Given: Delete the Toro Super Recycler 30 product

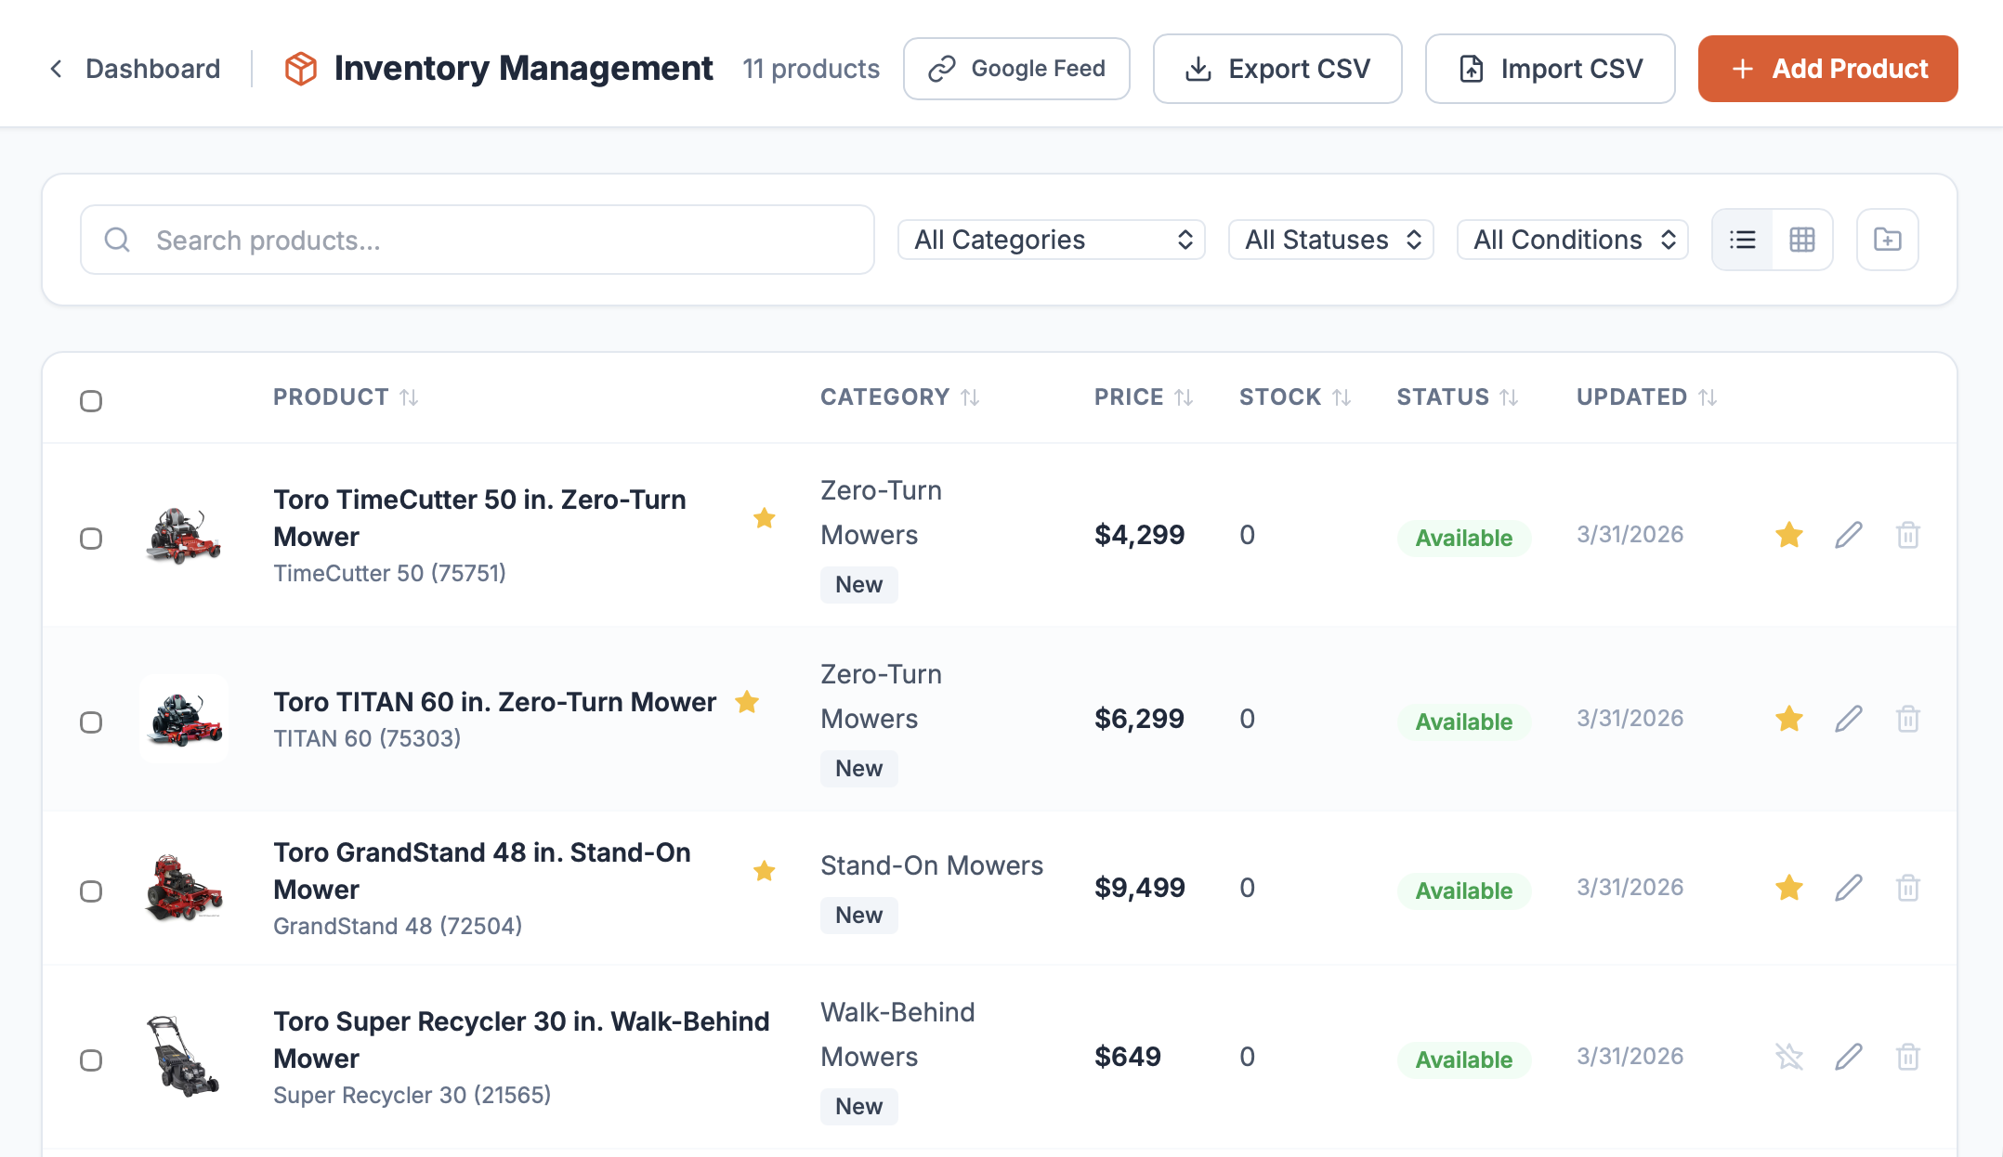Looking at the screenshot, I should click(1909, 1056).
